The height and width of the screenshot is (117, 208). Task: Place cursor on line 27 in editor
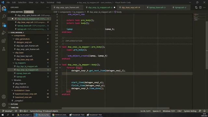click(127, 77)
